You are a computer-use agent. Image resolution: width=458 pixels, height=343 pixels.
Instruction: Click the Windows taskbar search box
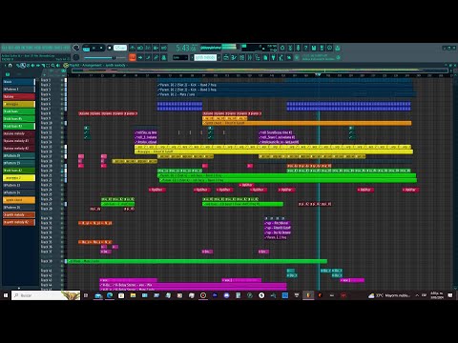point(46,295)
